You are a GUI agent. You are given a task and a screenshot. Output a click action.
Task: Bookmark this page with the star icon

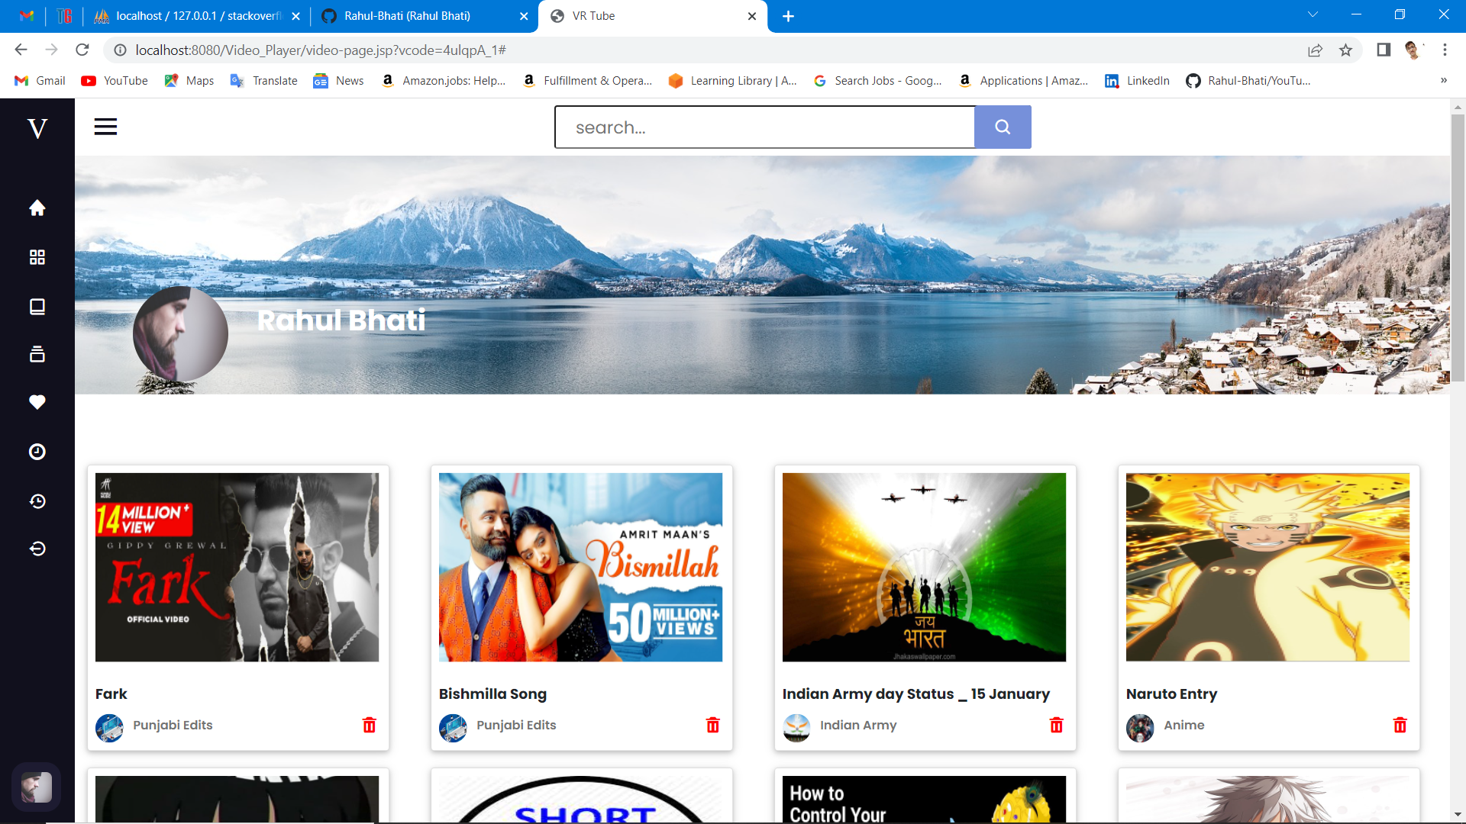(x=1345, y=50)
